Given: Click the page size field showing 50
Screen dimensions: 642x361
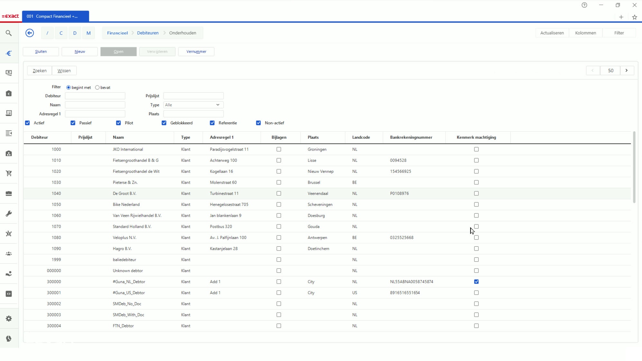Looking at the screenshot, I should pyautogui.click(x=610, y=70).
